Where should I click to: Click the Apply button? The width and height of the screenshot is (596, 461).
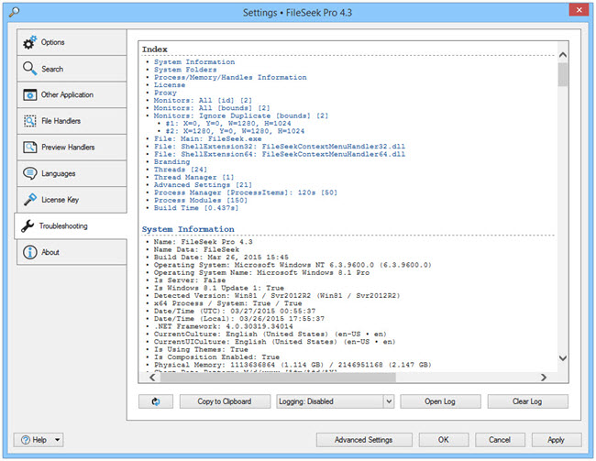(x=556, y=440)
